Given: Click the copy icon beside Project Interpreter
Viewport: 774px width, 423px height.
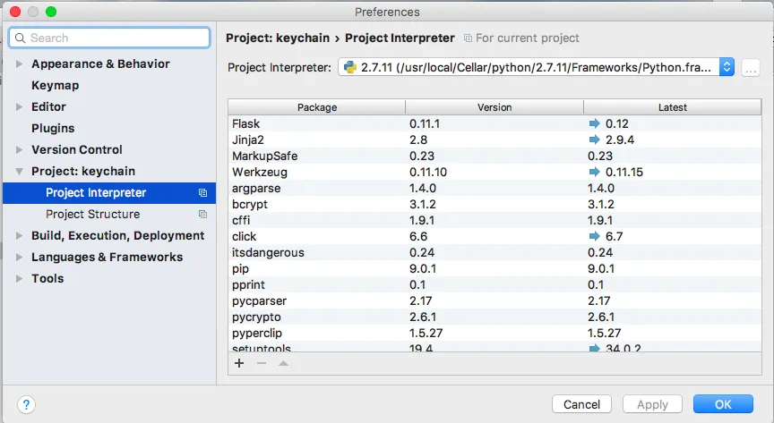Looking at the screenshot, I should click(202, 193).
